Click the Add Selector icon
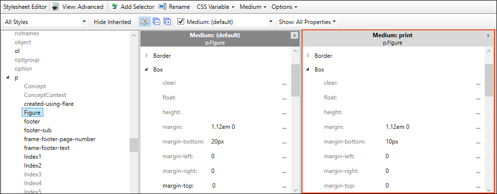The width and height of the screenshot is (497, 194). [x=115, y=7]
